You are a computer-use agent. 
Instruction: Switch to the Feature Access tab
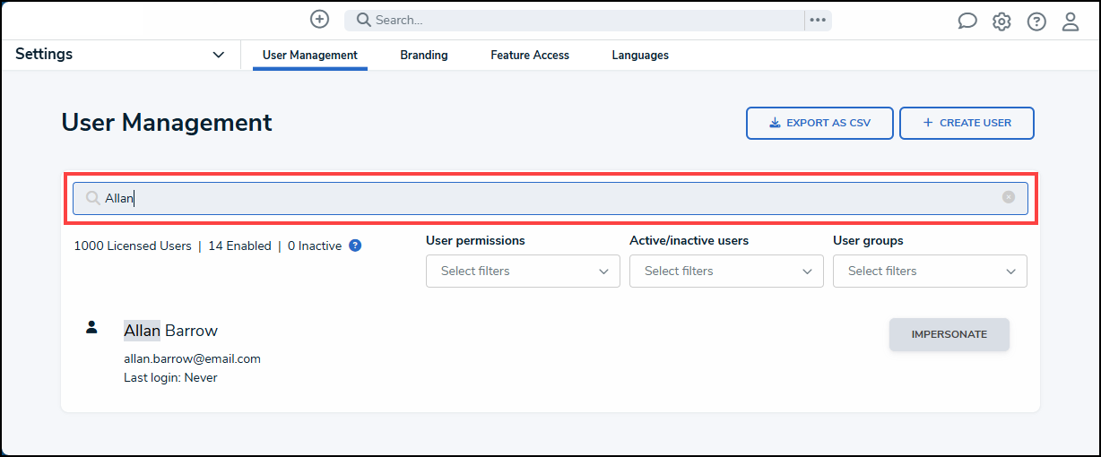[530, 56]
